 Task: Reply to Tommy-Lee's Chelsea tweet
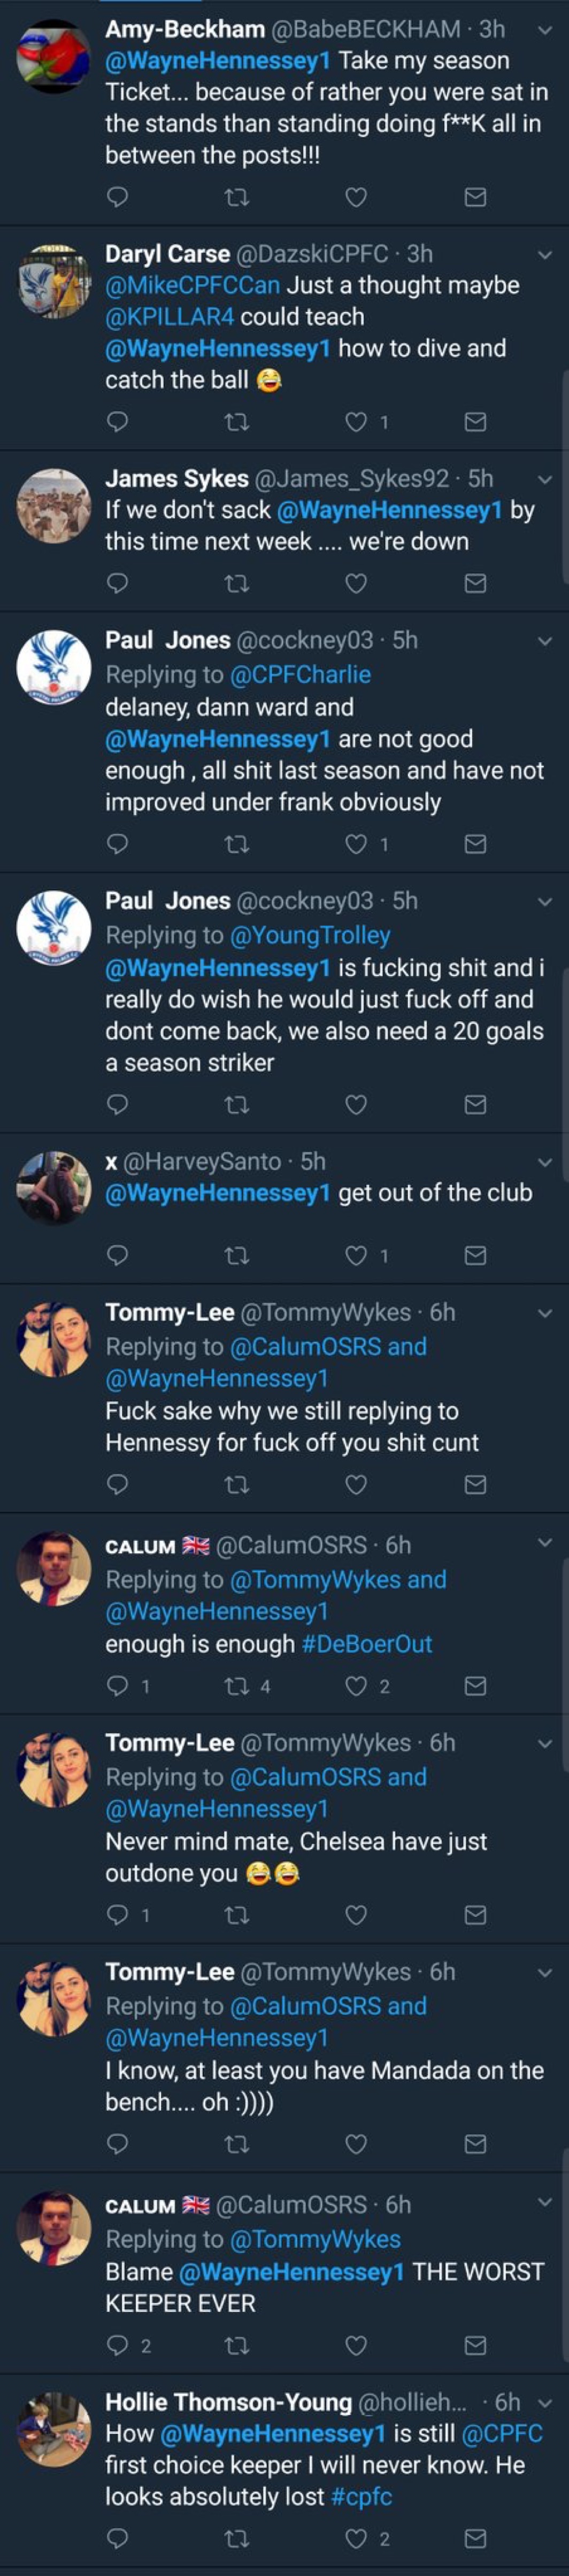pyautogui.click(x=117, y=1915)
